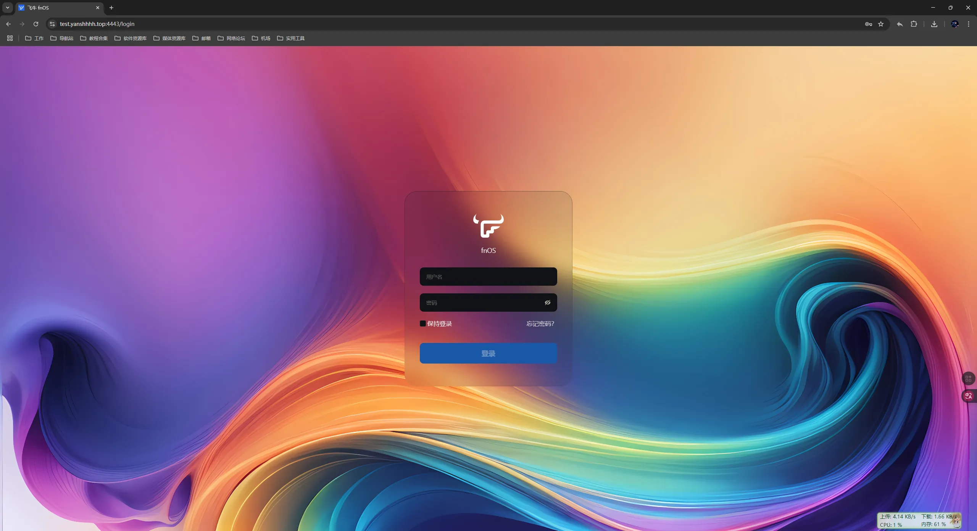Open the 工作 bookmark folder
This screenshot has width=977, height=531.
pos(34,38)
